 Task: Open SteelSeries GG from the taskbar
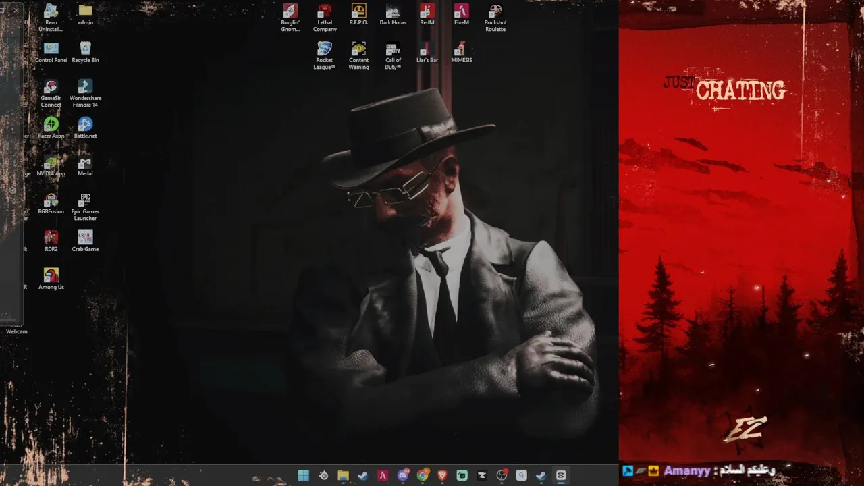pyautogui.click(x=323, y=475)
